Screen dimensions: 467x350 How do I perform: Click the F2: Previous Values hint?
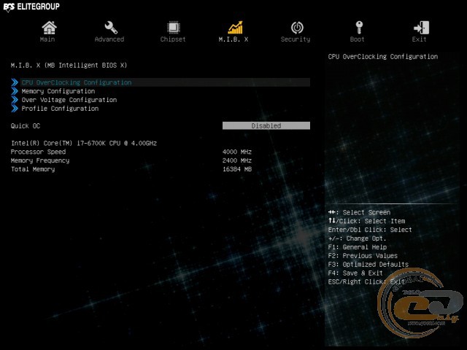tap(363, 256)
